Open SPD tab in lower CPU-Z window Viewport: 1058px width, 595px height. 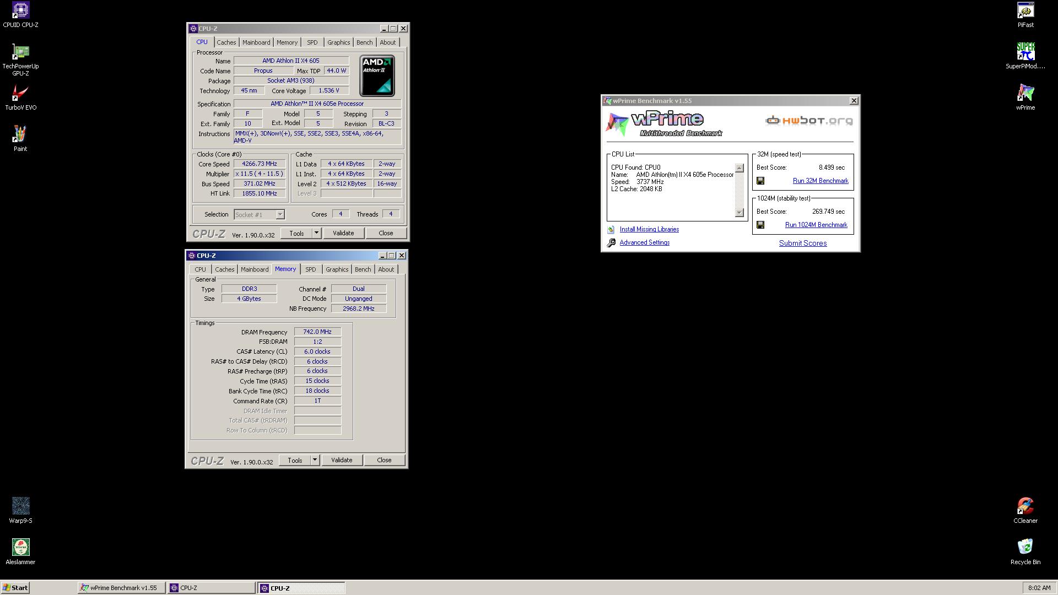(311, 269)
